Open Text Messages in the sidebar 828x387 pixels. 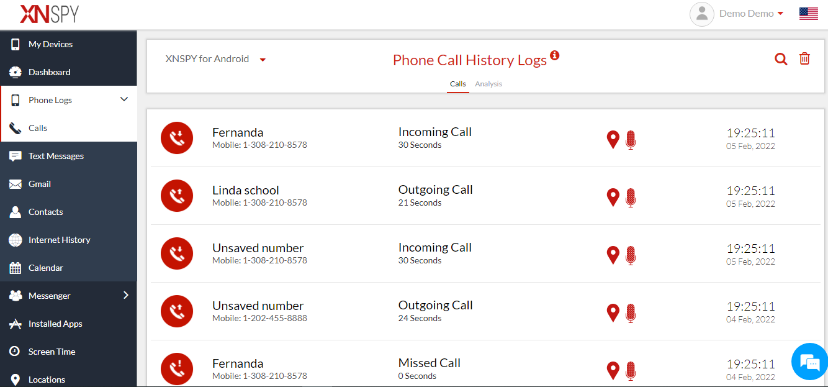pos(56,156)
